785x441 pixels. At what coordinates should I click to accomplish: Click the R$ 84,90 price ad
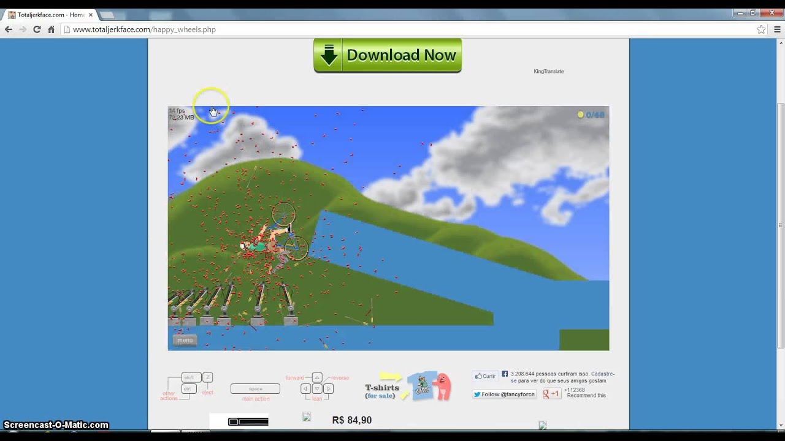click(x=352, y=420)
